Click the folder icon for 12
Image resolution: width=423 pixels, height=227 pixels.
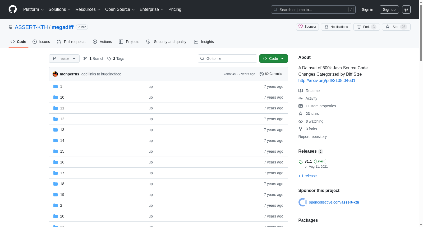pos(56,119)
